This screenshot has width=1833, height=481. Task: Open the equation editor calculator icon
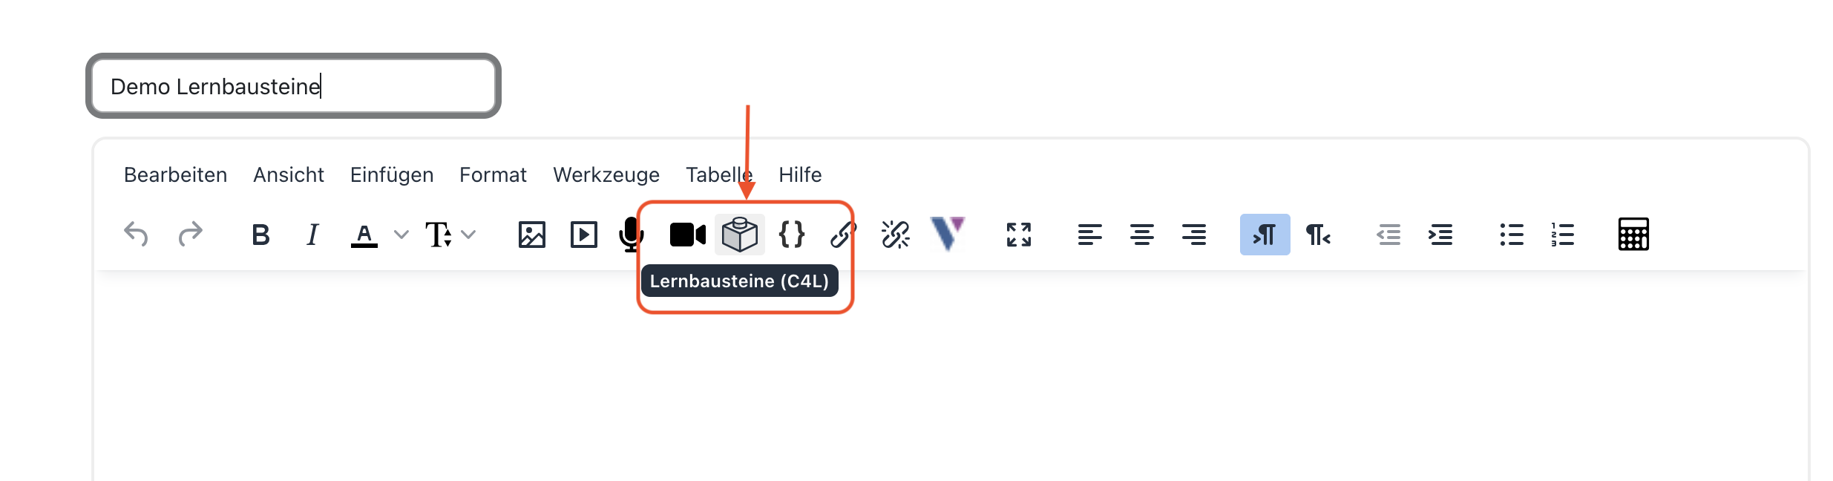pyautogui.click(x=1633, y=235)
